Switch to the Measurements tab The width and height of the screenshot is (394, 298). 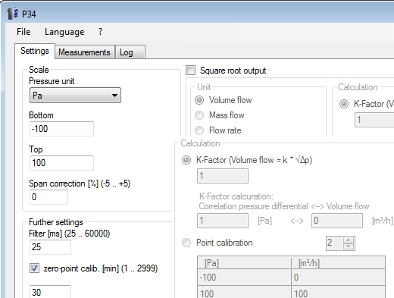click(x=84, y=52)
